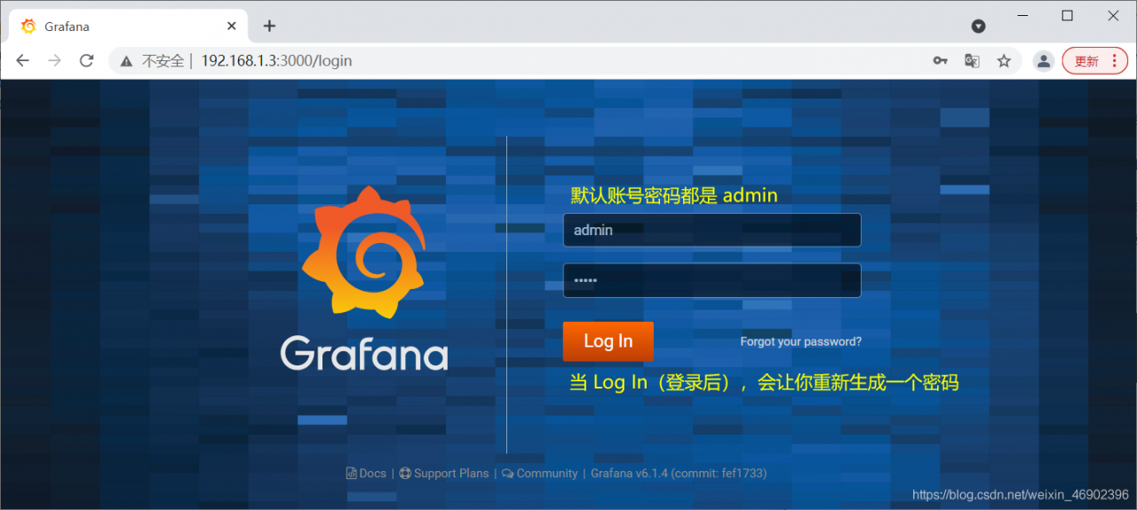
Task: Open the Chrome tab search dropdown arrow
Action: tap(979, 26)
